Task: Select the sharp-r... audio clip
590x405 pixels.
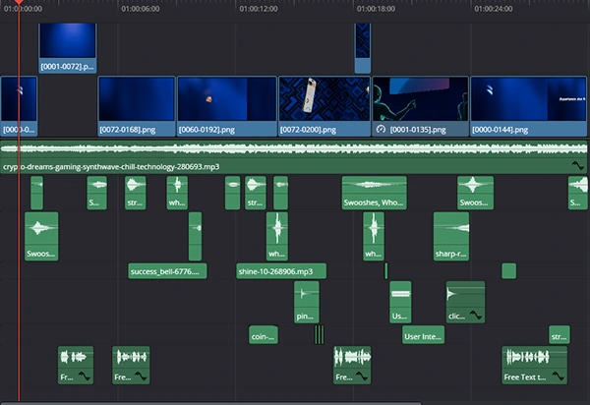Action: 451,236
